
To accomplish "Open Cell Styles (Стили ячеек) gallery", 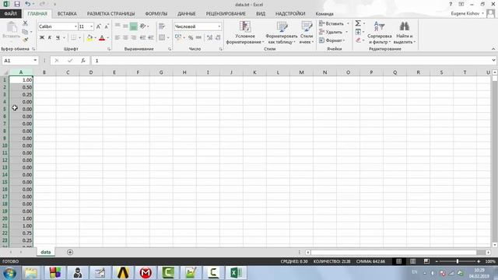I will pyautogui.click(x=307, y=33).
